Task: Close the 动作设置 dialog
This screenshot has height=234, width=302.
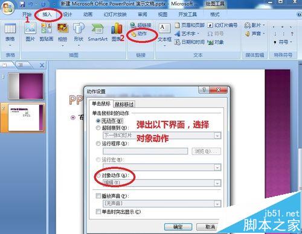Action: (x=219, y=90)
